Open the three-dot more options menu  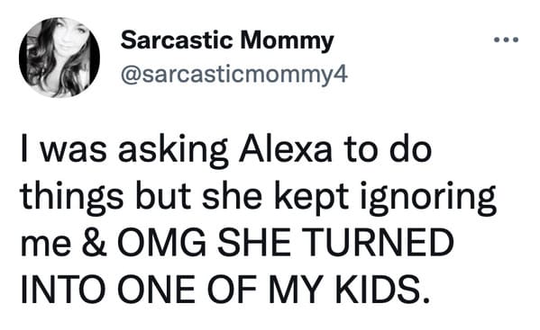click(x=506, y=40)
